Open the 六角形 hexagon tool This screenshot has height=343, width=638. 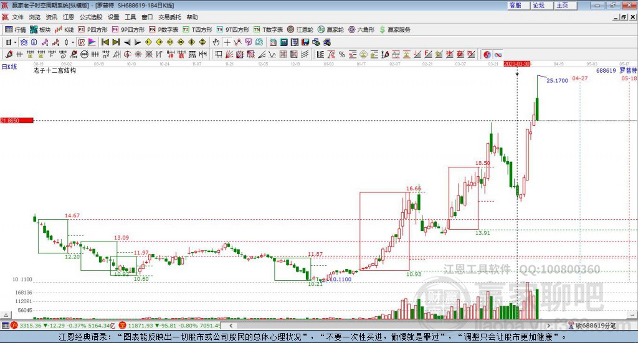point(361,30)
